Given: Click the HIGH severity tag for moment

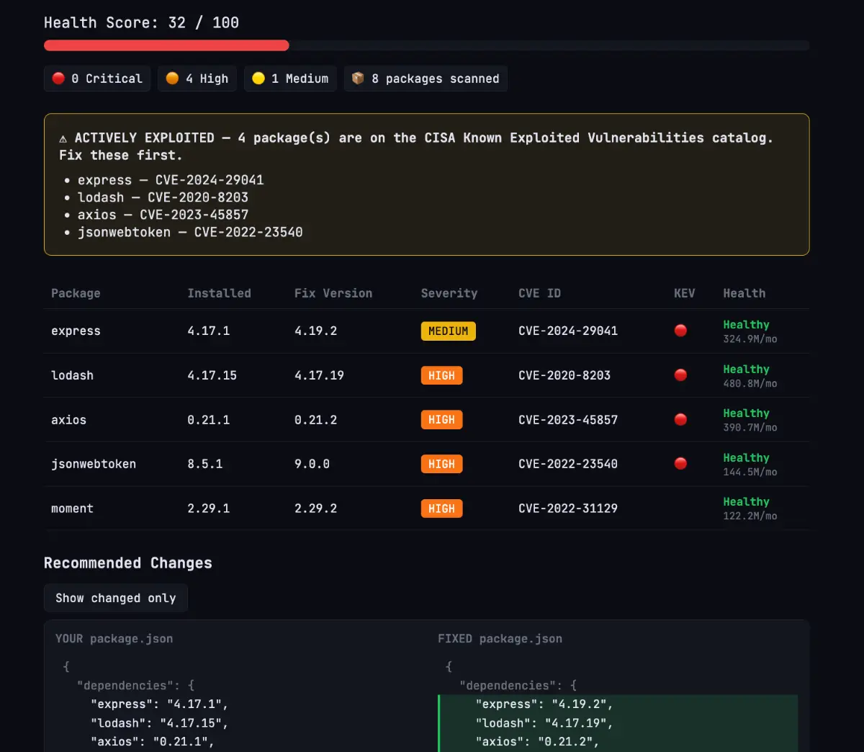Looking at the screenshot, I should click(441, 509).
